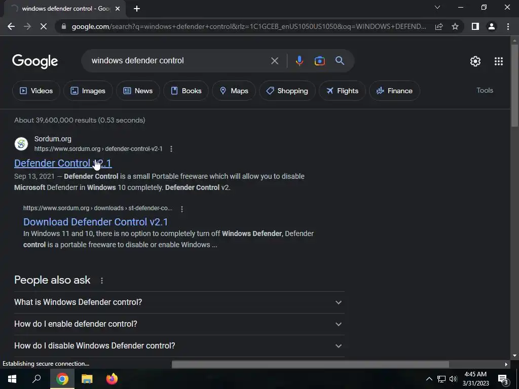This screenshot has height=389, width=519.
Task: Open Windows taskbar search
Action: point(36,379)
